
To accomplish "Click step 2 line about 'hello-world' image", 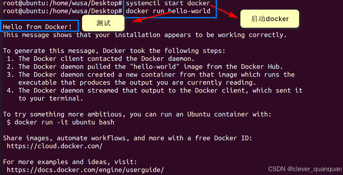I will (x=145, y=66).
